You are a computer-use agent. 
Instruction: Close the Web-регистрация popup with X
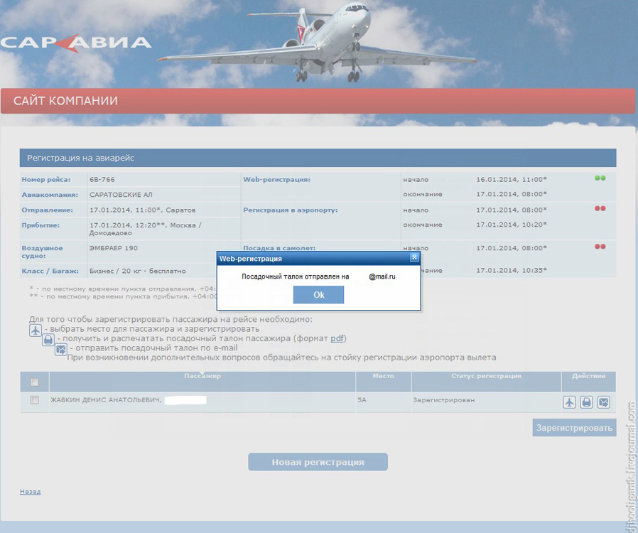pyautogui.click(x=414, y=257)
